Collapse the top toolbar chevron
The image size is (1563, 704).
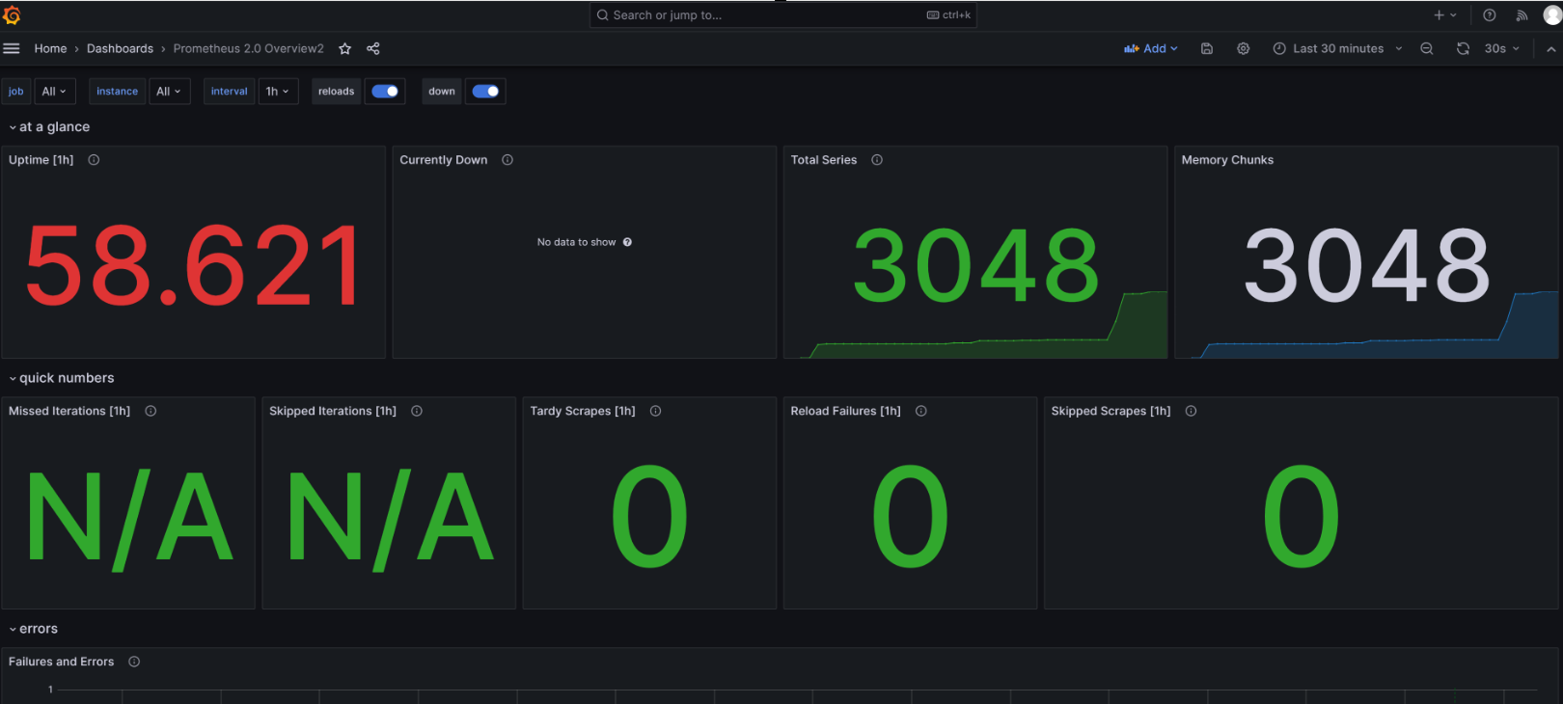coord(1550,48)
